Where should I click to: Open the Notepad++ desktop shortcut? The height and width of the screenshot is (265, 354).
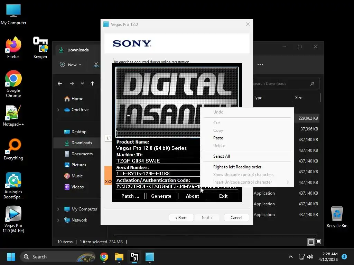tap(13, 115)
